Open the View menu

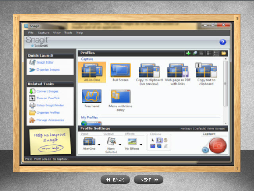coord(57,33)
